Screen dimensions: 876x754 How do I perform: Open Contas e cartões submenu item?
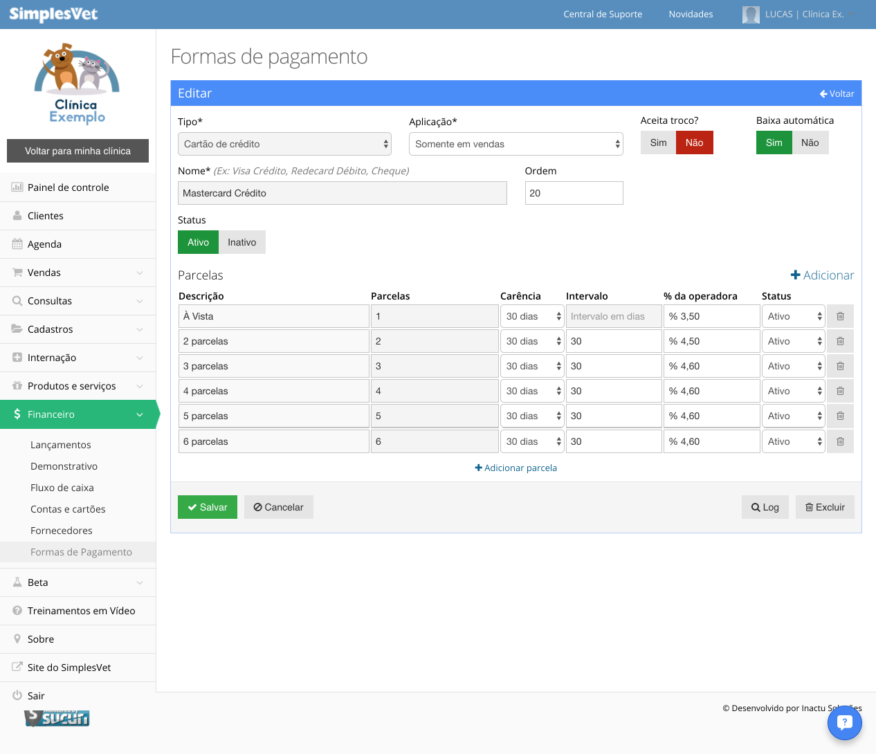pyautogui.click(x=68, y=509)
